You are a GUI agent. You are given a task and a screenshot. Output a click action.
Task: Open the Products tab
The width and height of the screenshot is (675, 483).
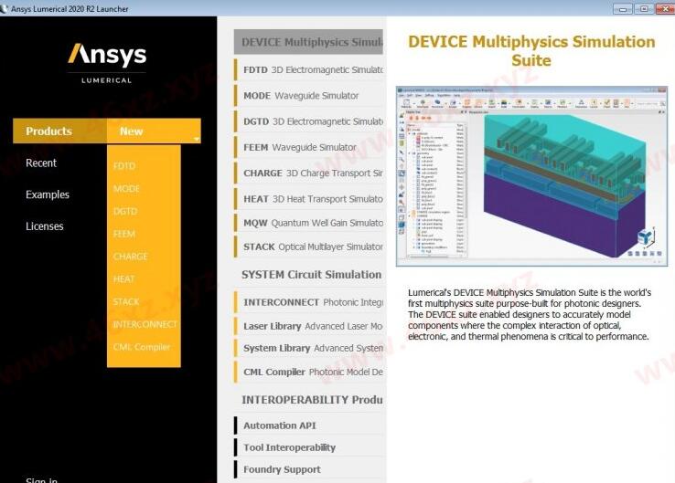coord(59,131)
